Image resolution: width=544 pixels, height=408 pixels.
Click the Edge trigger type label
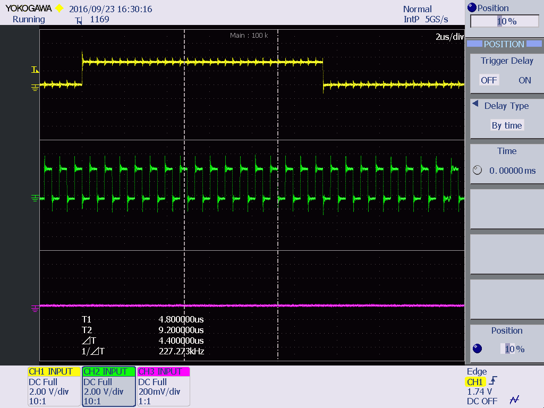(x=477, y=371)
